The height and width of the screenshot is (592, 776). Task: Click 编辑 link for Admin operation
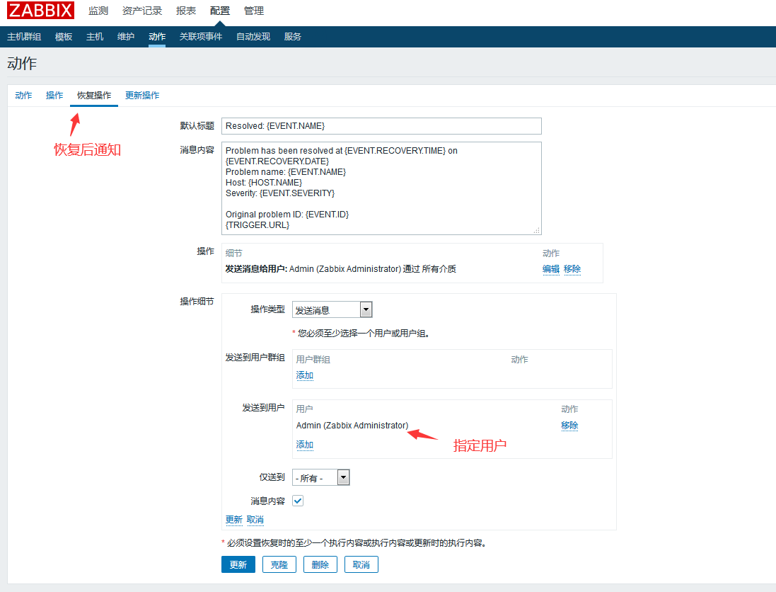pyautogui.click(x=550, y=269)
